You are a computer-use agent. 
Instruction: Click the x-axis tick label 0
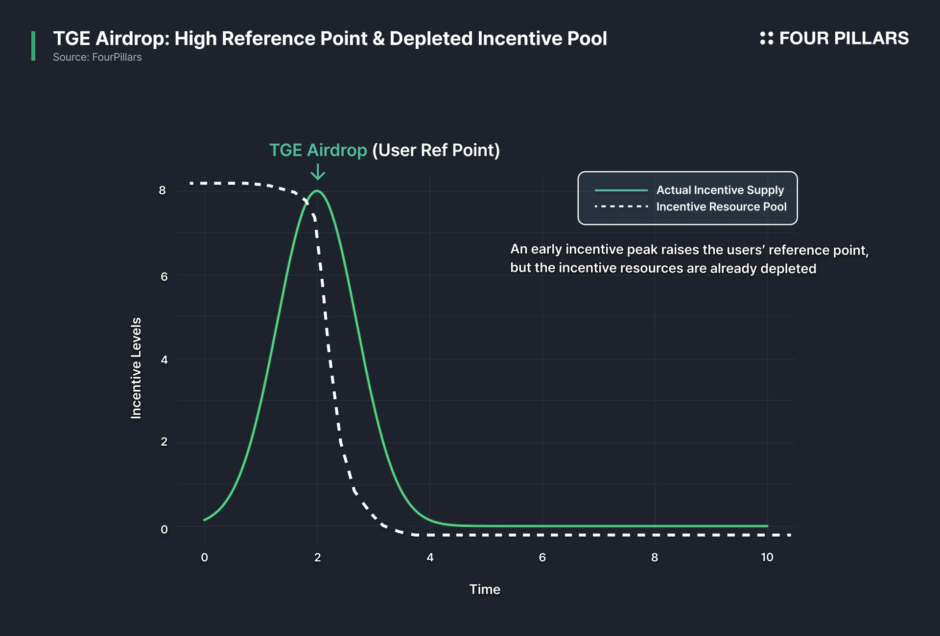click(x=205, y=557)
